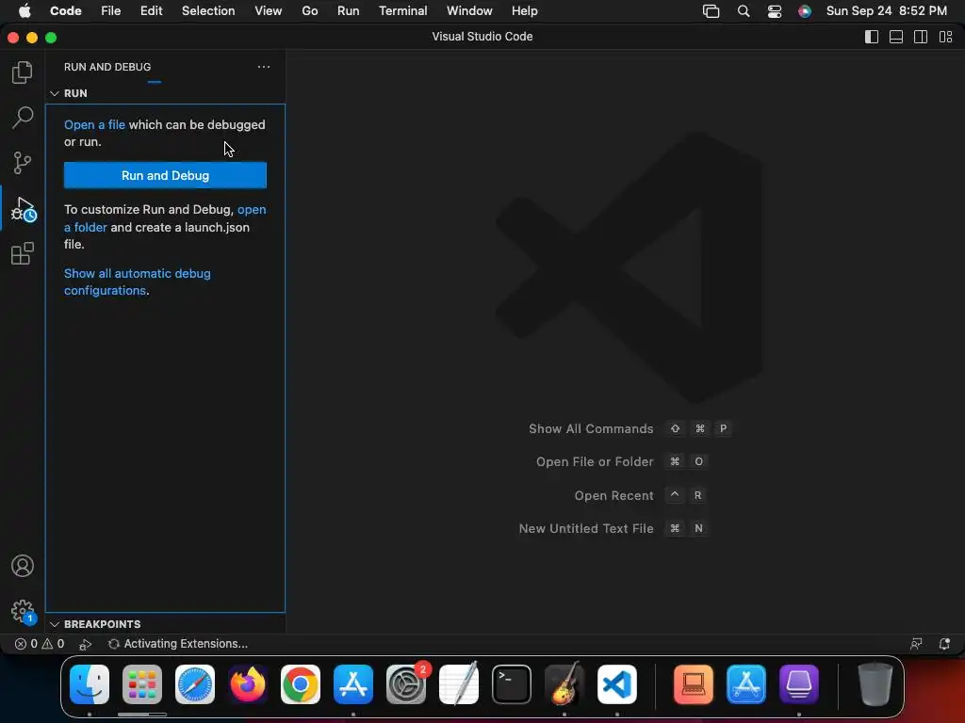This screenshot has height=723, width=965.
Task: Open Finder from the dock
Action: 90,684
